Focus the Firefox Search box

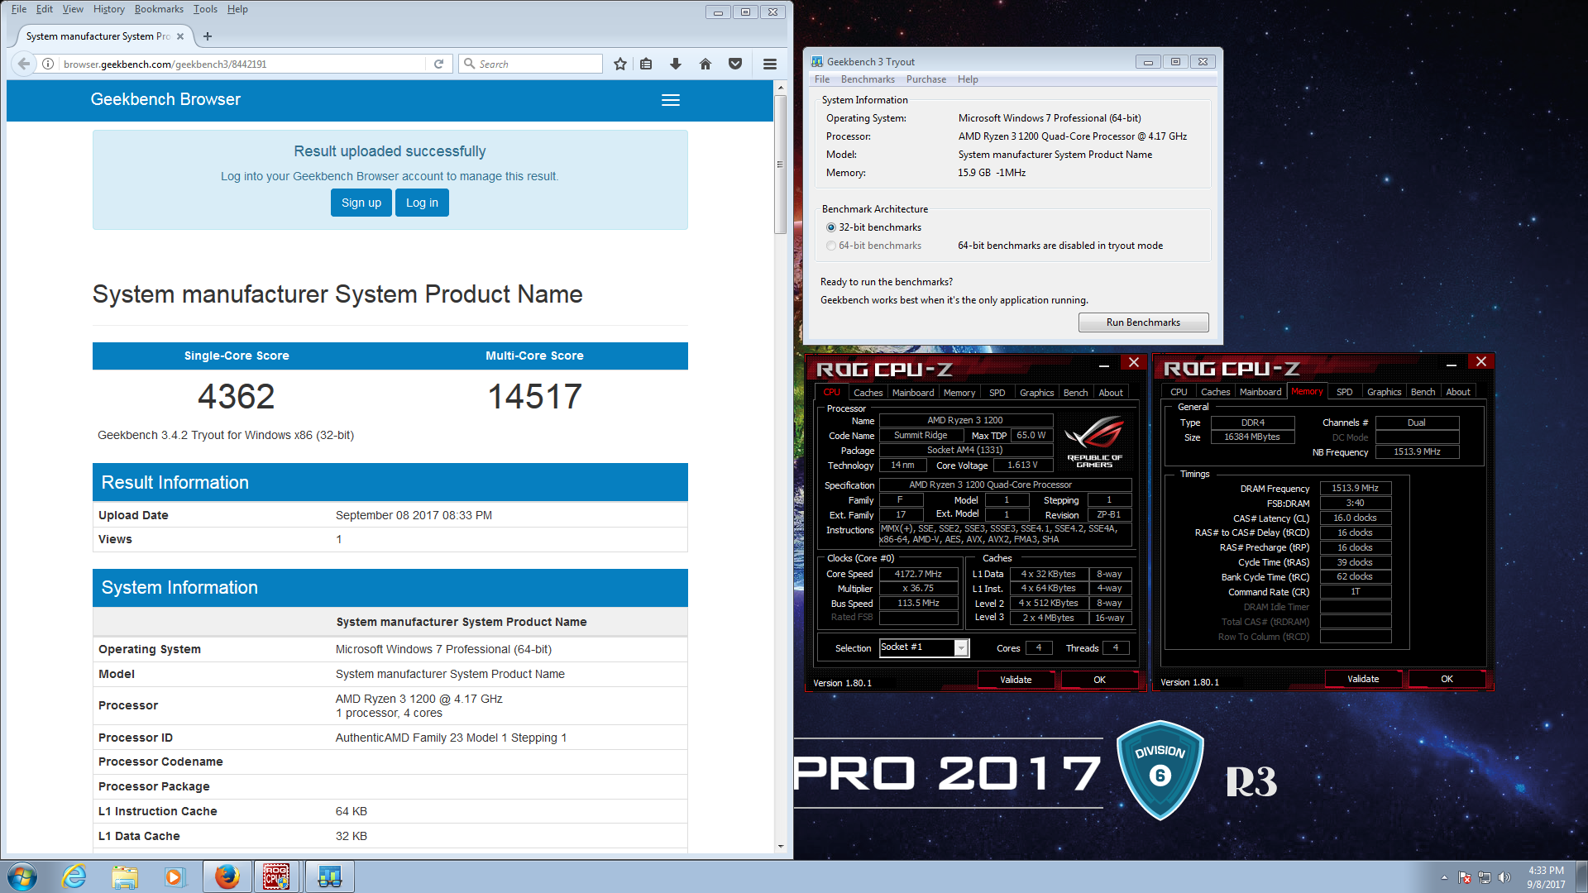pyautogui.click(x=530, y=64)
